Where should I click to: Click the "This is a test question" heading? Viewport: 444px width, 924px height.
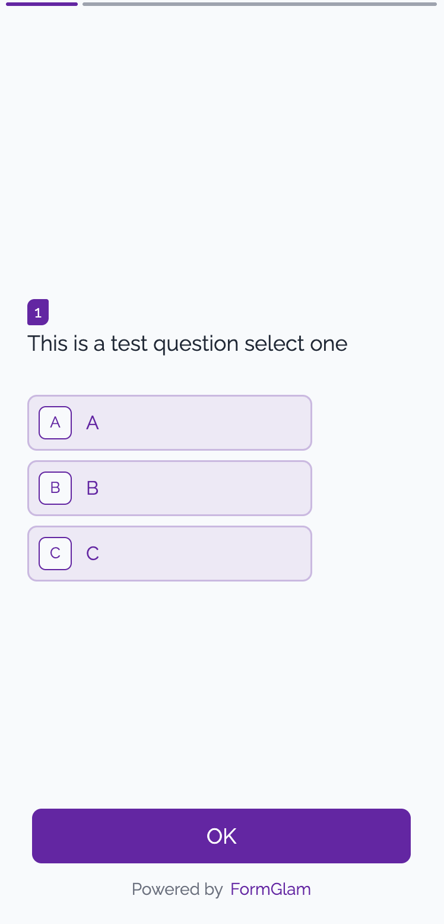(187, 344)
